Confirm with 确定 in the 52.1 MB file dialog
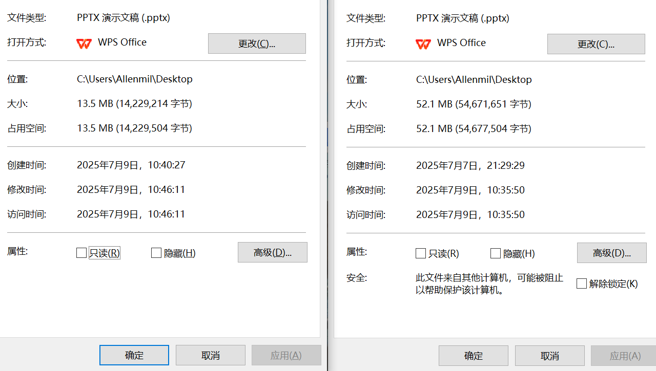656x371 pixels. [x=474, y=356]
